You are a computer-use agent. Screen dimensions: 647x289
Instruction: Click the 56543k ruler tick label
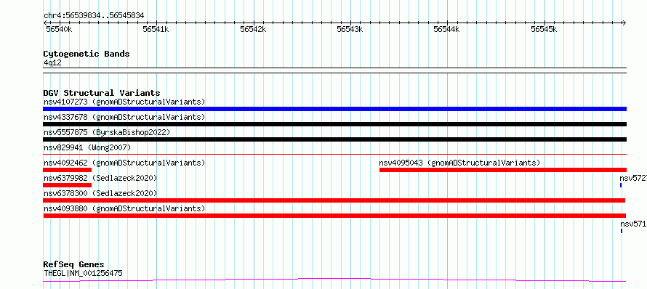(x=350, y=29)
